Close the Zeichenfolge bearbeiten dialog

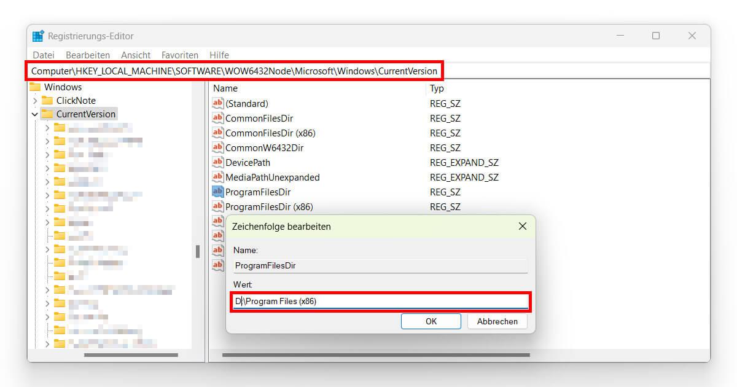click(x=522, y=226)
